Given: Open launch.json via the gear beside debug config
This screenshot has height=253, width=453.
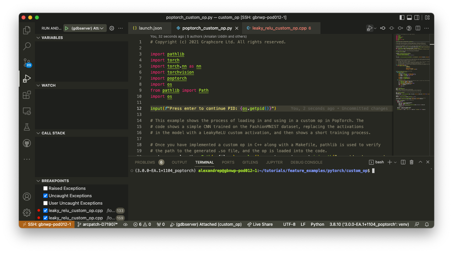Looking at the screenshot, I should click(x=112, y=28).
